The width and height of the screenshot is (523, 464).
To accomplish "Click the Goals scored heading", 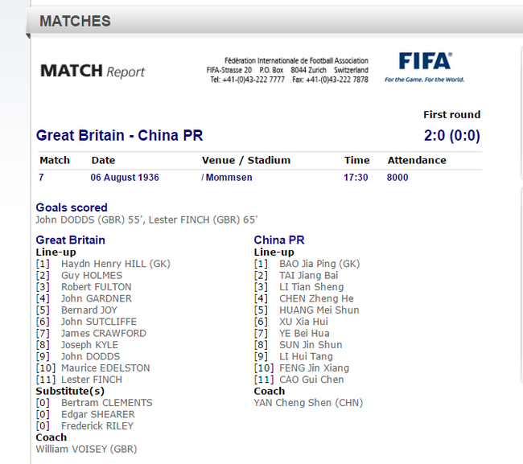I will [x=72, y=207].
